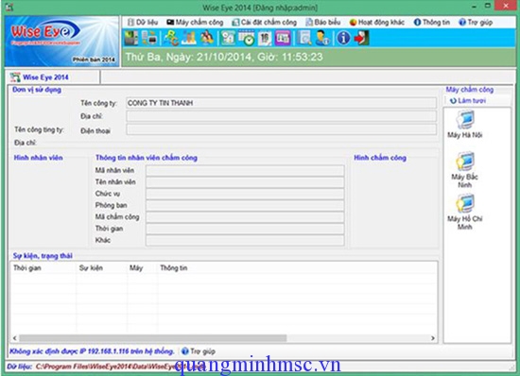Image resolution: width=520 pixels, height=376 pixels.
Task: Minimize the Wise Eye 2014 window
Action: 475,7
